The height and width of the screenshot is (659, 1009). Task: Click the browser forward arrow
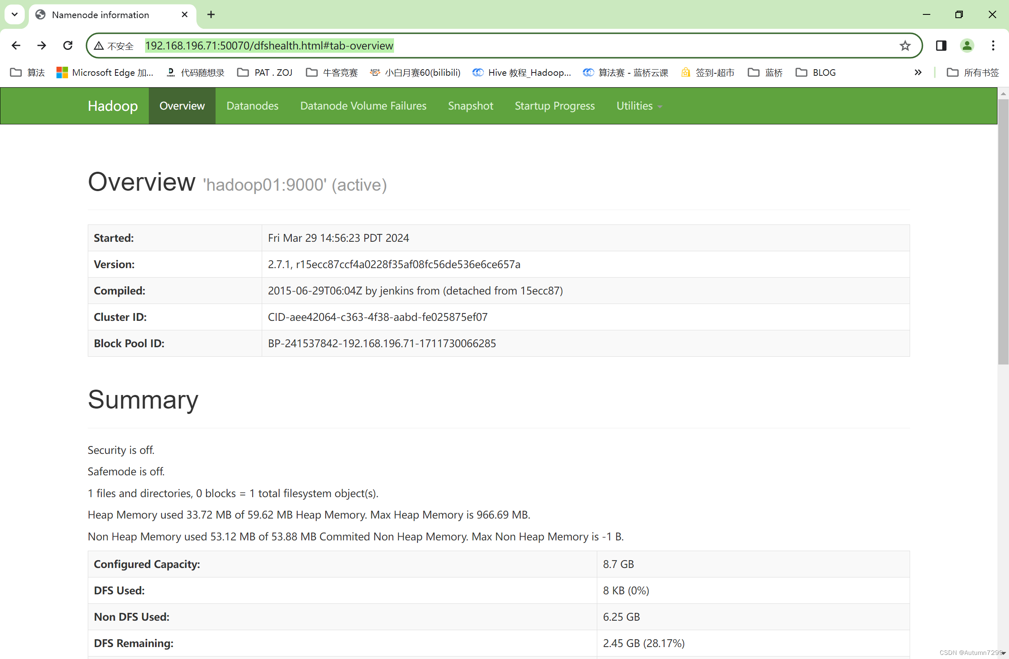(x=42, y=45)
